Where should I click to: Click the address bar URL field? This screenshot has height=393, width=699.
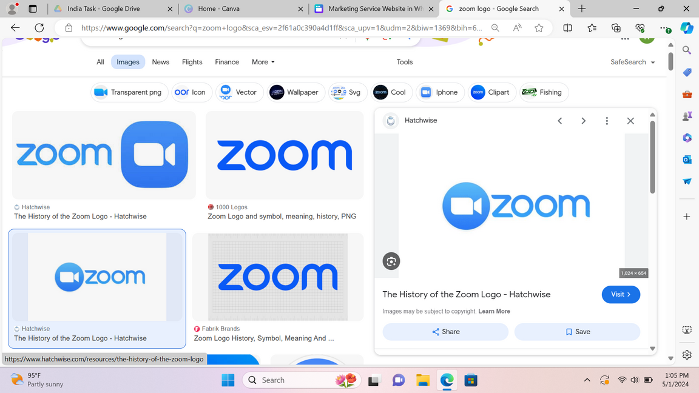281,28
